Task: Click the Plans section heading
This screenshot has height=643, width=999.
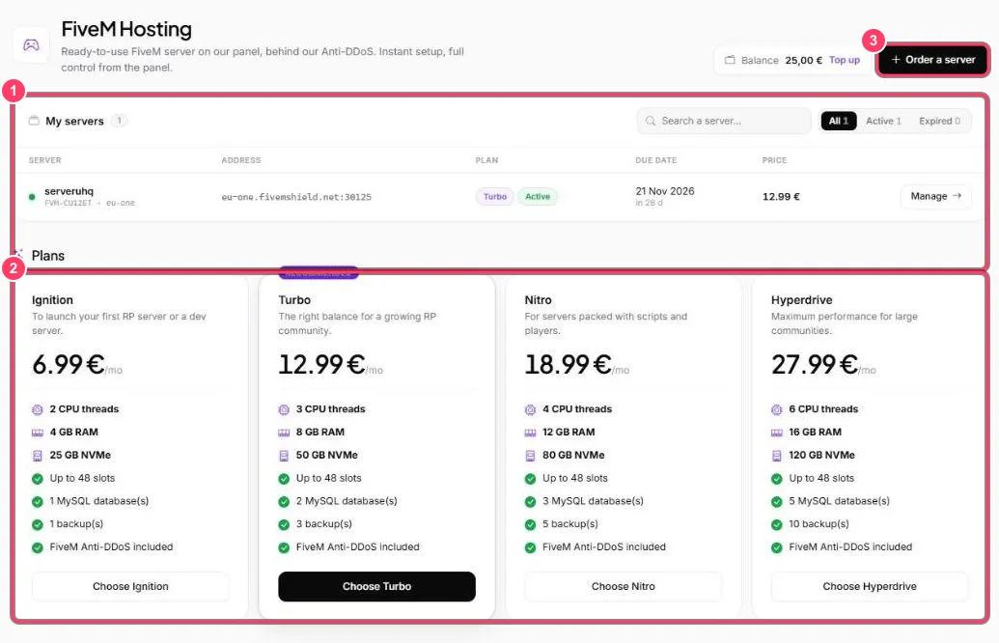Action: tap(48, 256)
